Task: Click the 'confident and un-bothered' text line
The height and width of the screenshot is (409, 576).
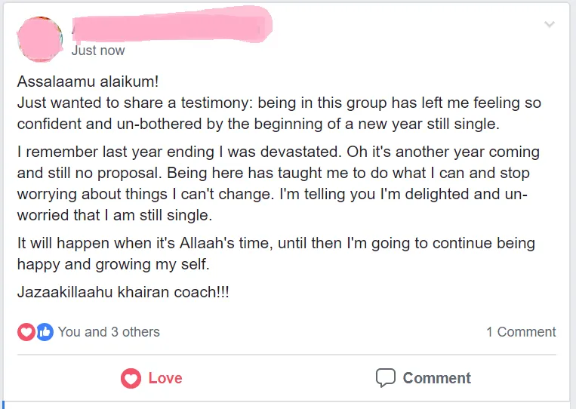Action: click(x=258, y=124)
